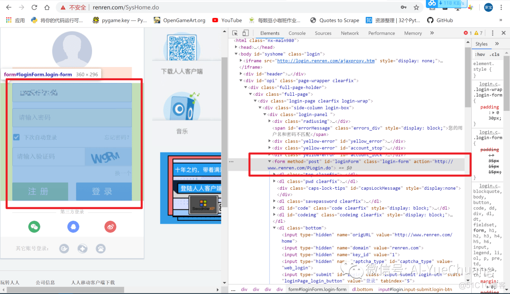Expand the head element node
Screen dimensions: 510x294
(x=236, y=47)
